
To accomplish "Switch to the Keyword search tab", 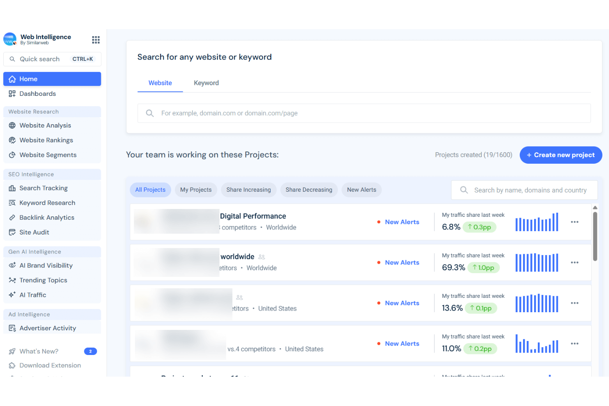I will 206,83.
